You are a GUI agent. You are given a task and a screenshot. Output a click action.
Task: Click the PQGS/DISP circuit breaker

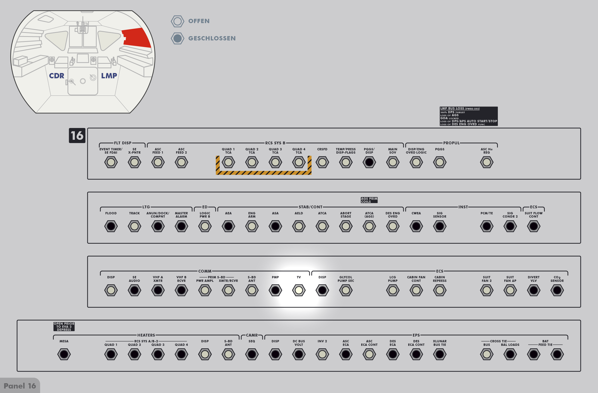[369, 162]
